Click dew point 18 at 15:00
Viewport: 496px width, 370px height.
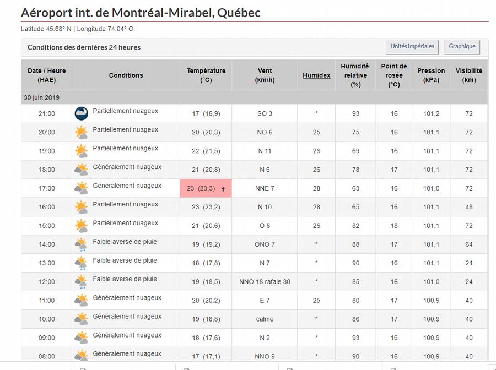click(x=394, y=225)
